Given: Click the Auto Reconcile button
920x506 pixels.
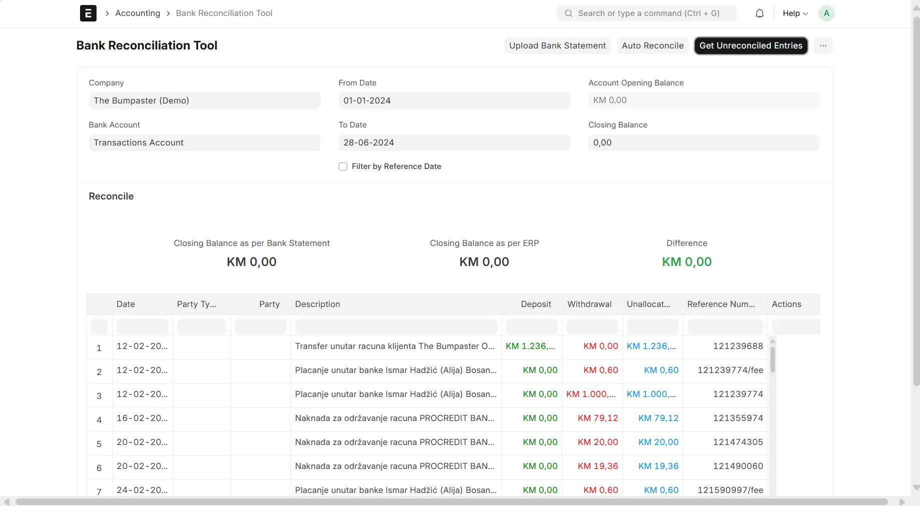Looking at the screenshot, I should point(652,45).
